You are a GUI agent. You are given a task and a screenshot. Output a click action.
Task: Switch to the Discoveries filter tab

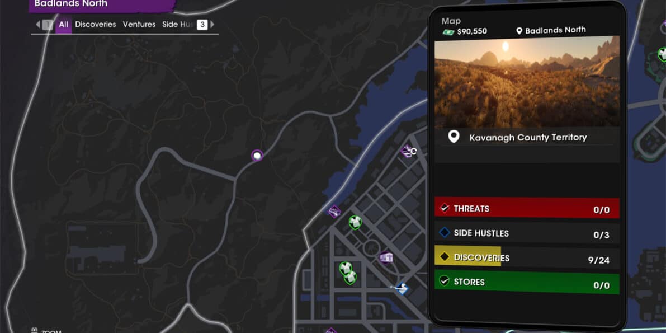(95, 25)
